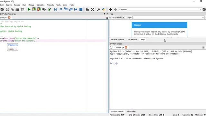Run cell and advance to next

(39, 9)
